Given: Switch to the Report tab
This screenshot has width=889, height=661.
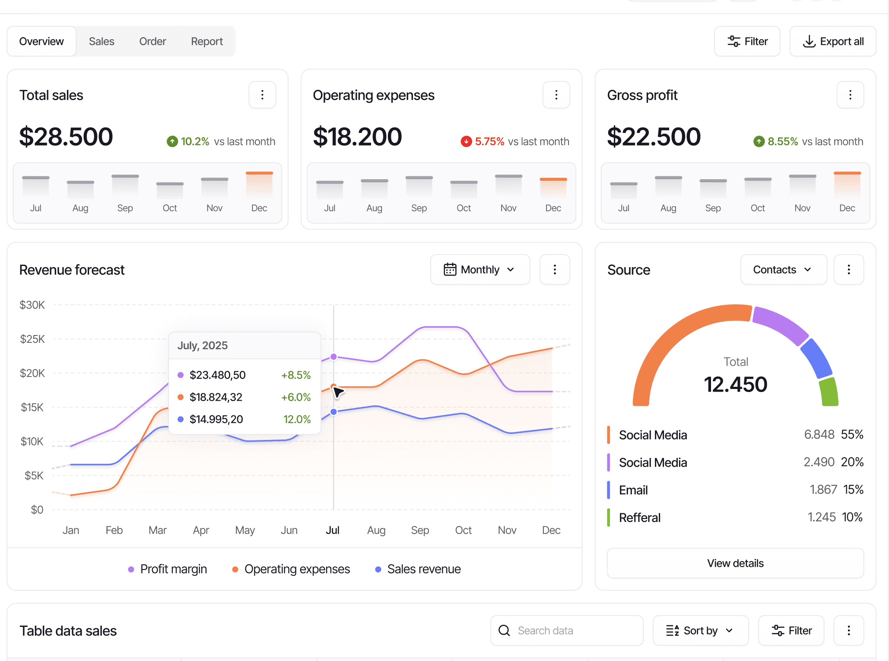Looking at the screenshot, I should pos(207,41).
